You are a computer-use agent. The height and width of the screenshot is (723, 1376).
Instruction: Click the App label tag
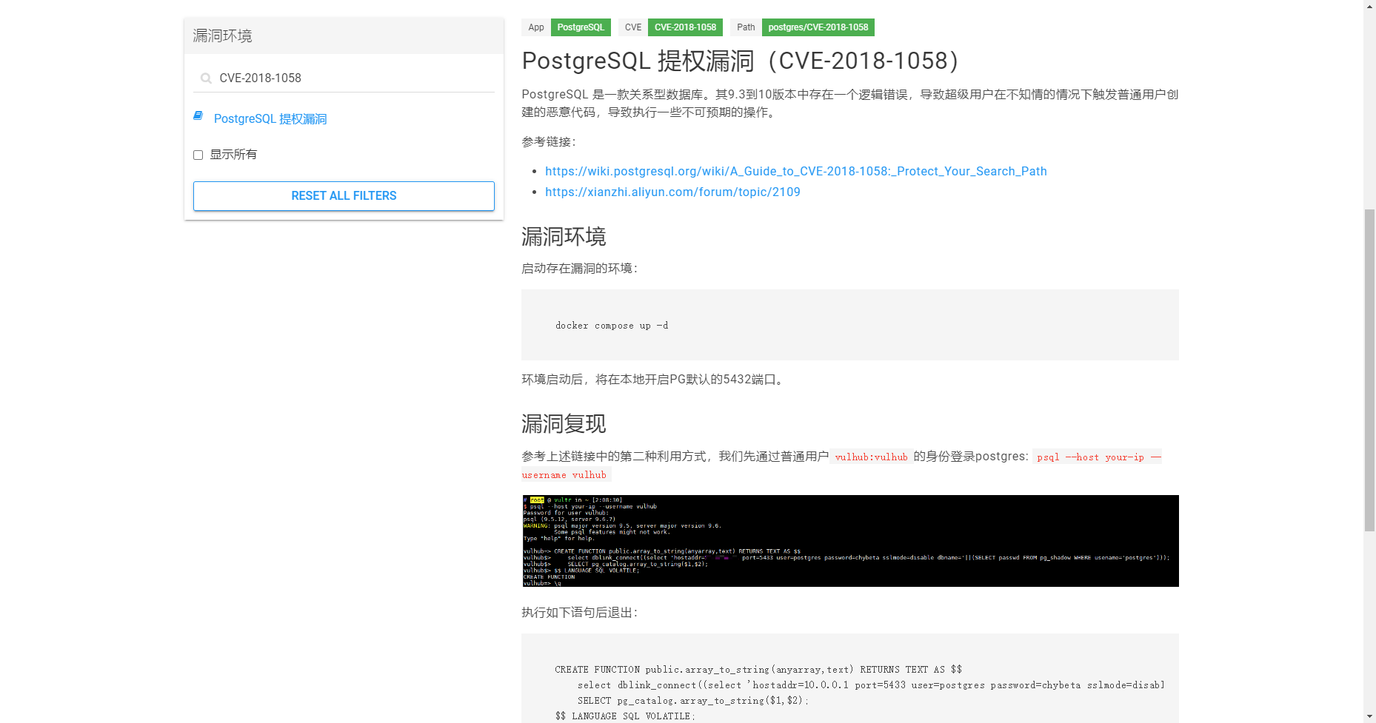tap(535, 27)
